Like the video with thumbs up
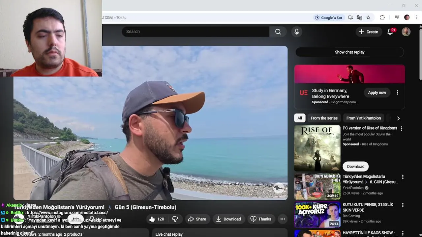This screenshot has height=237, width=422. 157,219
